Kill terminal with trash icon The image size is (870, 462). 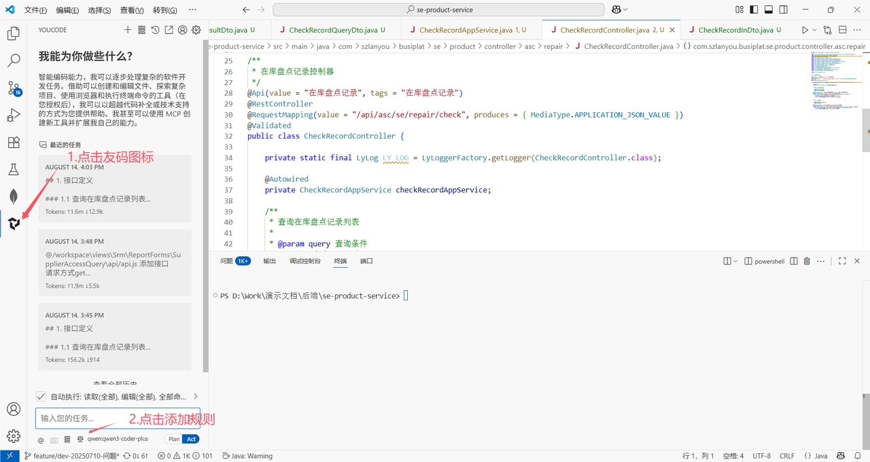click(x=807, y=261)
